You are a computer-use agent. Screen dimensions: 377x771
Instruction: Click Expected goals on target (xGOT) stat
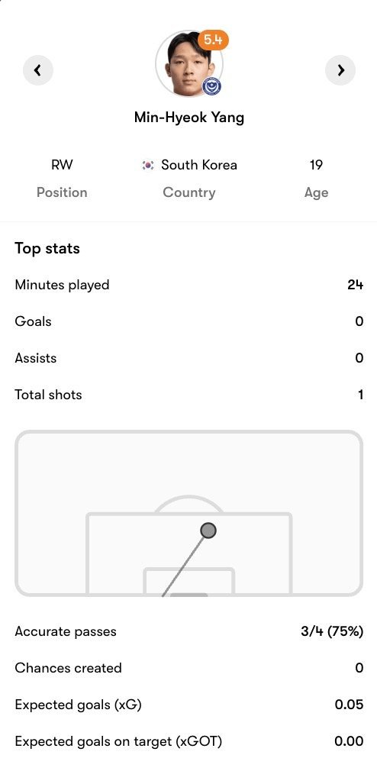pyautogui.click(x=189, y=741)
